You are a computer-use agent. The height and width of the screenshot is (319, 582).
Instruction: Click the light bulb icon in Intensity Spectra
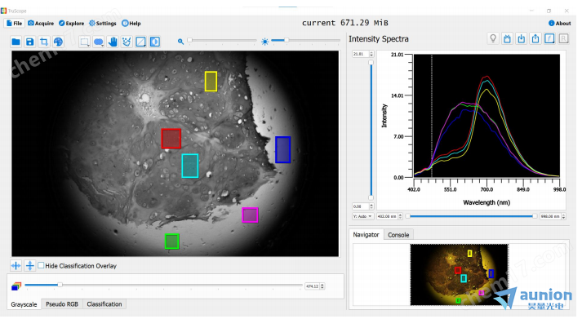(493, 38)
